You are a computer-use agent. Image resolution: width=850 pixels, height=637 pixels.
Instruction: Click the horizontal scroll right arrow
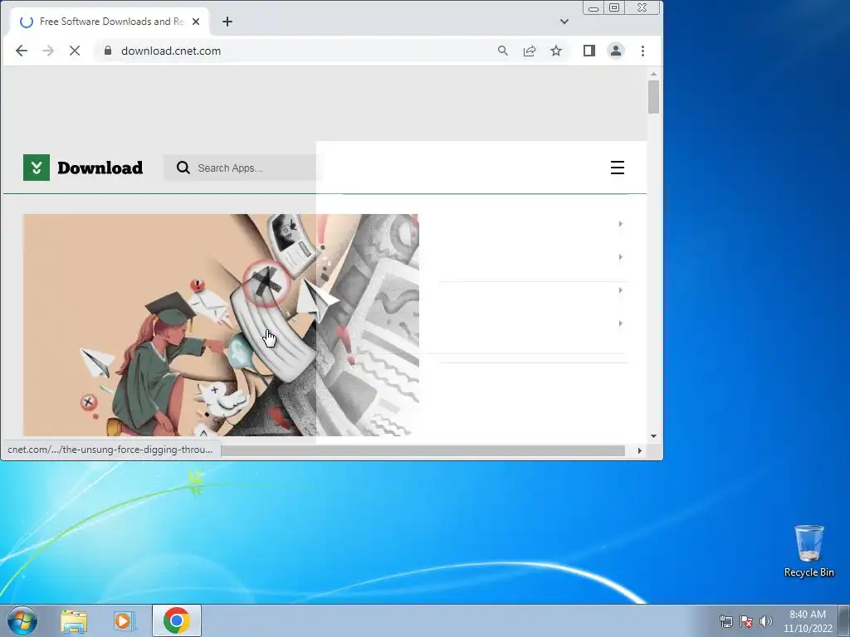pyautogui.click(x=640, y=450)
